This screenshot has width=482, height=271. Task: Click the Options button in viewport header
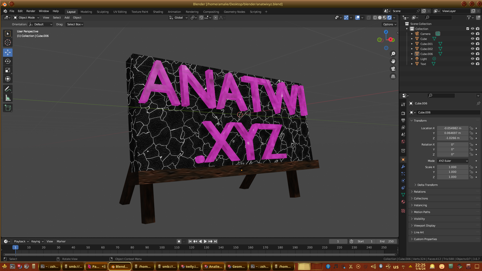pyautogui.click(x=390, y=24)
